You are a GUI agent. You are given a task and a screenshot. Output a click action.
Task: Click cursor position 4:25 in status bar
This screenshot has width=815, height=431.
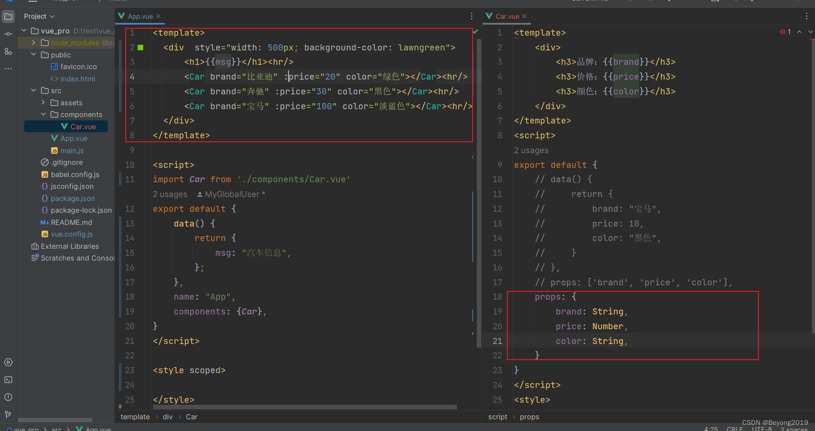tap(711, 429)
